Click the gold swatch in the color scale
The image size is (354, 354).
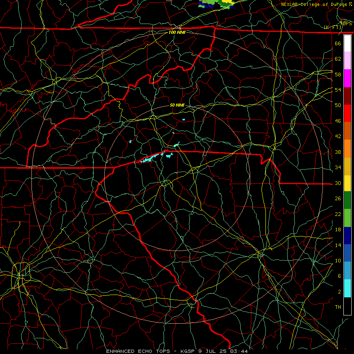point(347,166)
